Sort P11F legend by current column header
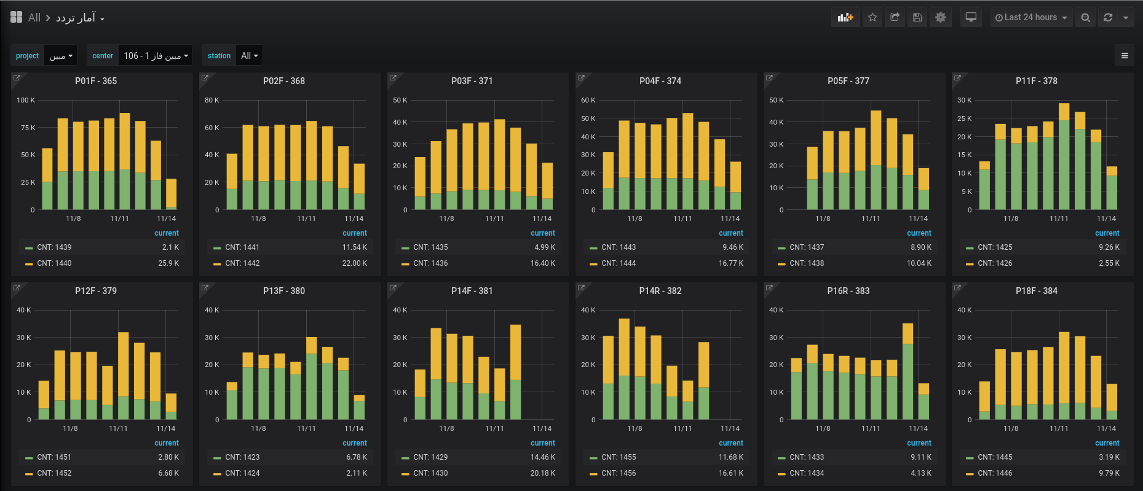The height and width of the screenshot is (491, 1143). (1107, 233)
